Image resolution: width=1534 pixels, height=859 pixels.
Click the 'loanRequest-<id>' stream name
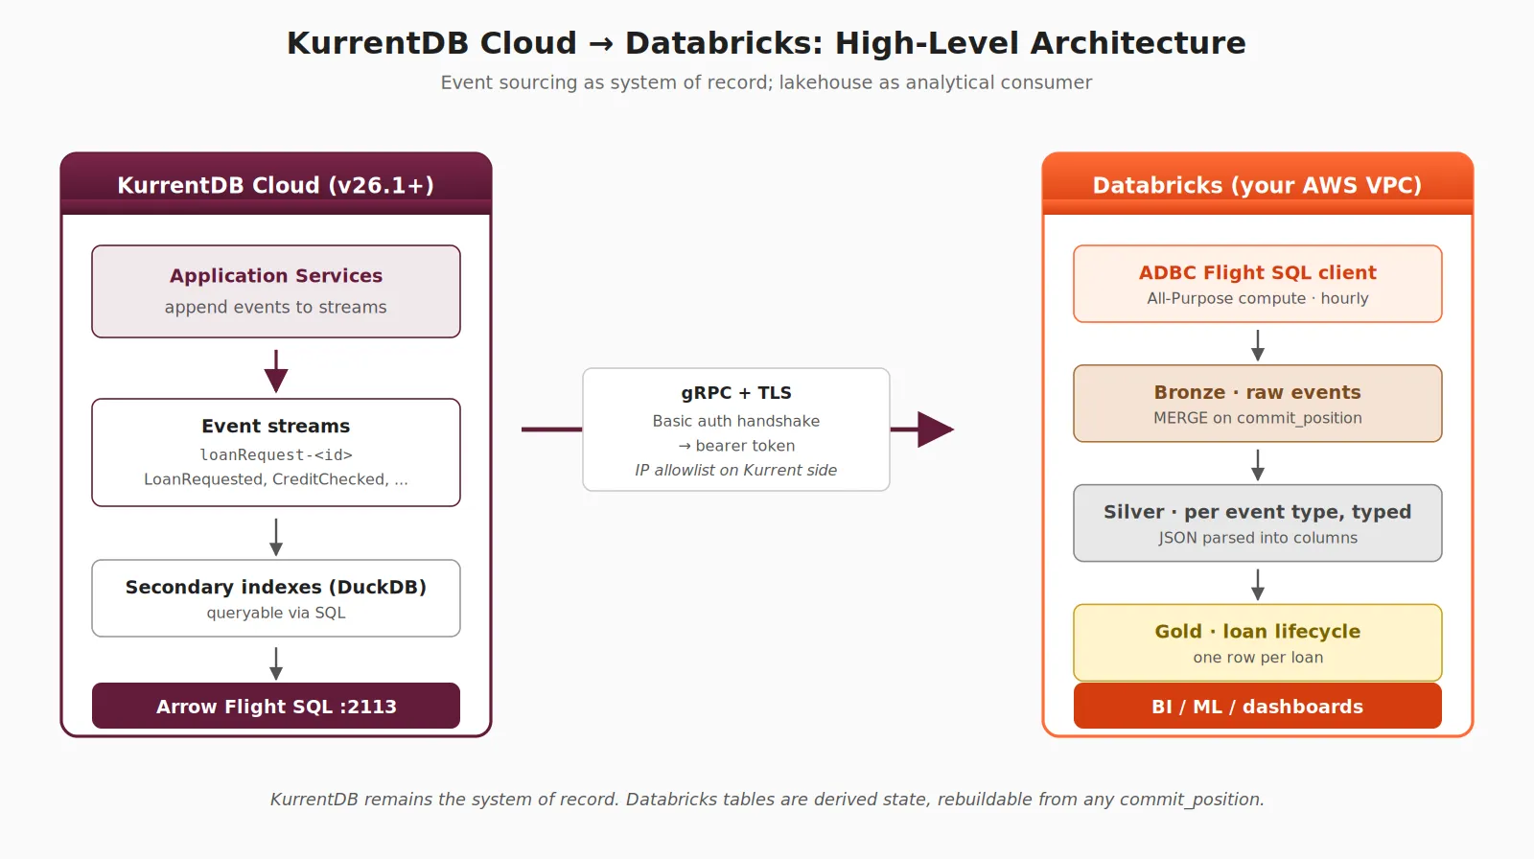(x=276, y=454)
